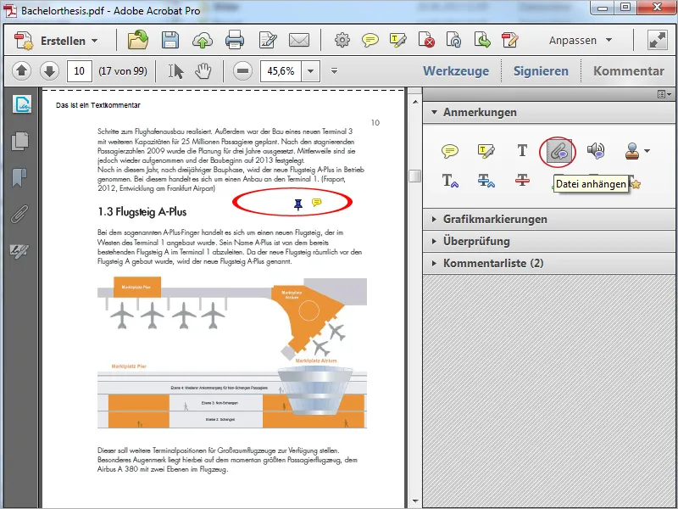Click the page number field showing 10
678x509 pixels.
coord(79,71)
